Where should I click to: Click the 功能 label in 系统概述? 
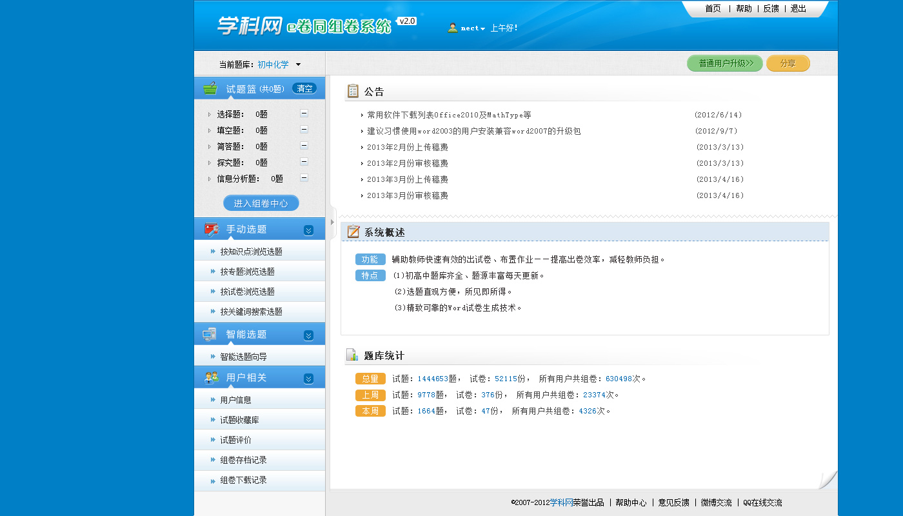click(x=370, y=259)
